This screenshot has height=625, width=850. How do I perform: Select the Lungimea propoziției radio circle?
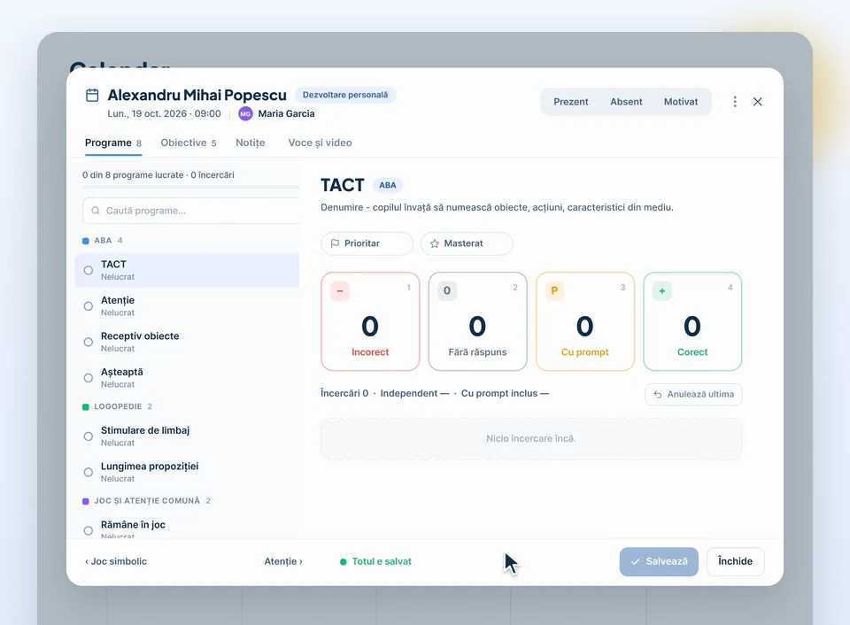89,472
